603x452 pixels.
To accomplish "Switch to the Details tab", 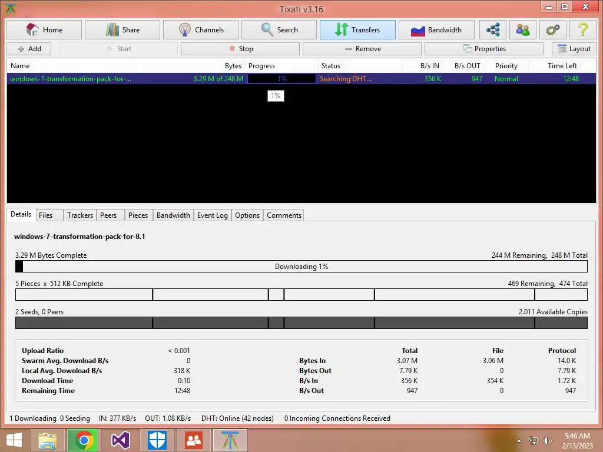I will pyautogui.click(x=21, y=214).
